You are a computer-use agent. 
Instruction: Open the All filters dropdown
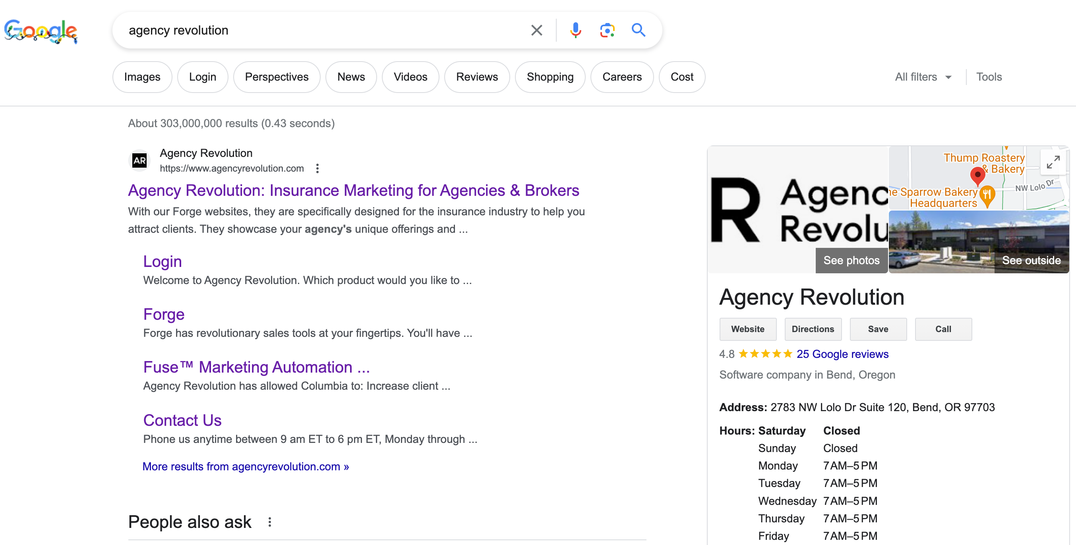click(923, 77)
